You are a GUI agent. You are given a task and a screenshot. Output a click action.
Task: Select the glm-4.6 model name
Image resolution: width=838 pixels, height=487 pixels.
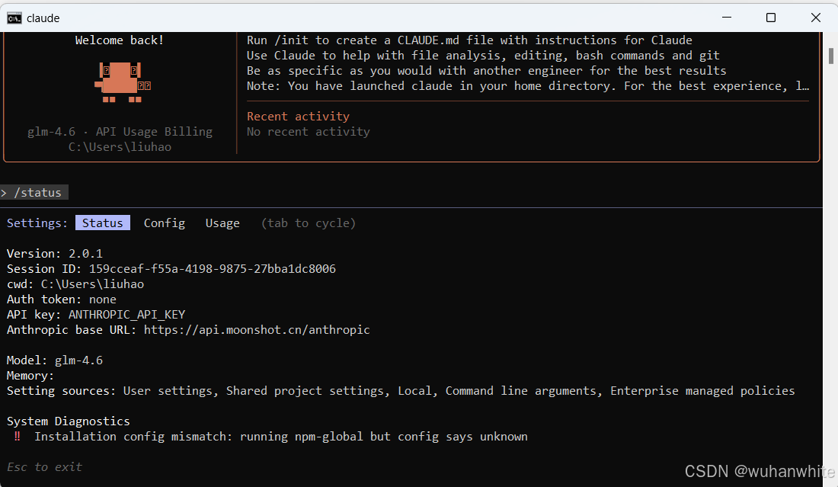[x=78, y=360]
